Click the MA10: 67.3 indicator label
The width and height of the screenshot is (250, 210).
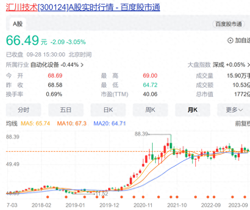click(x=72, y=123)
